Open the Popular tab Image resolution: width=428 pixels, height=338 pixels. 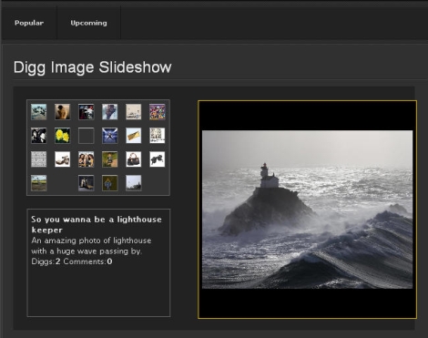29,23
